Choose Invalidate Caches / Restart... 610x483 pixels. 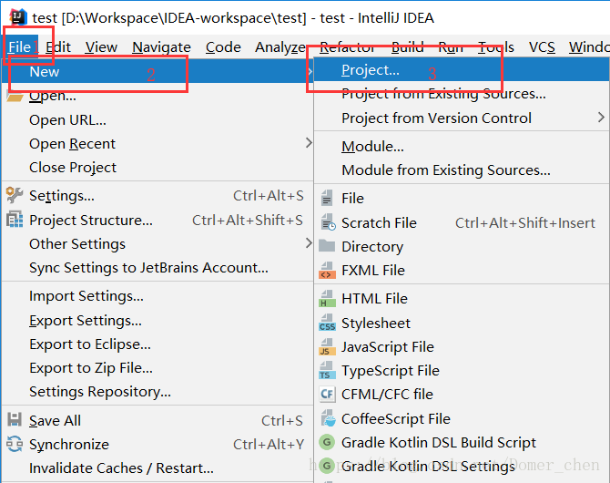(158, 468)
